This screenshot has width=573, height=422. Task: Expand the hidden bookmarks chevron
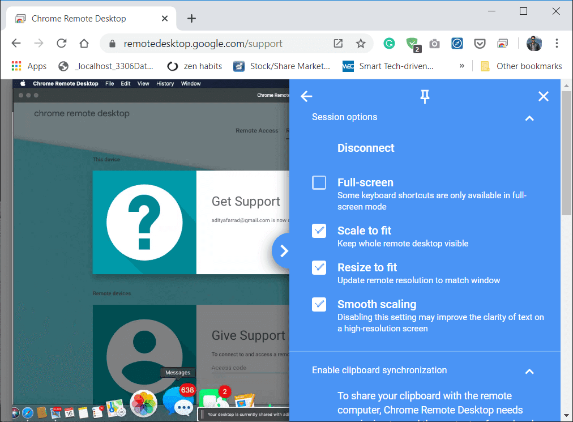tap(462, 66)
